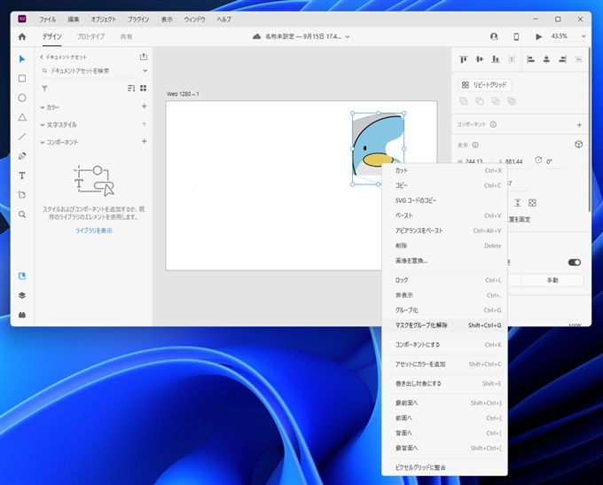603x485 pixels.
Task: Open the Libraries panel icon
Action: (22, 276)
